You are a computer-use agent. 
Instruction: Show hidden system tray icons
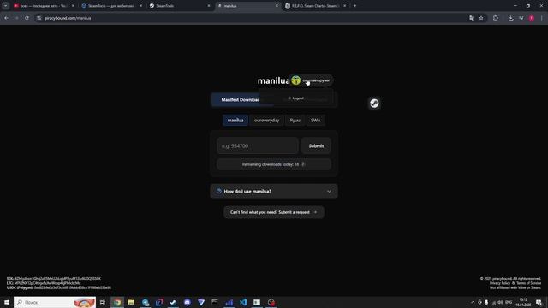pos(473,302)
